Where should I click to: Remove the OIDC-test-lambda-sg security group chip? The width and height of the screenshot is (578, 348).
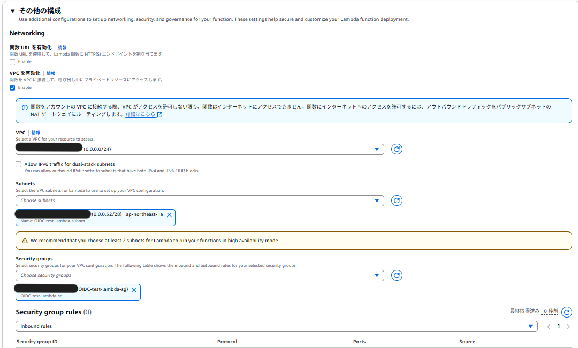click(134, 290)
